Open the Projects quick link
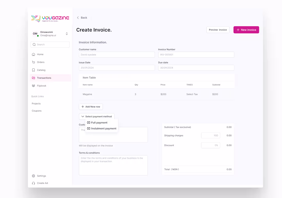 pos(36,103)
